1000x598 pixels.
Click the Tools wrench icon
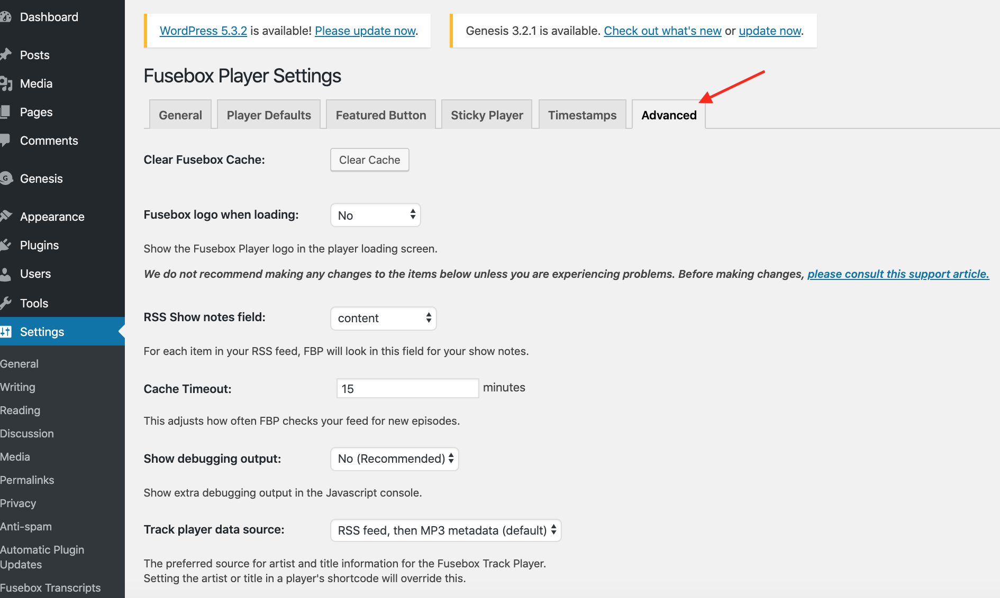[6, 303]
